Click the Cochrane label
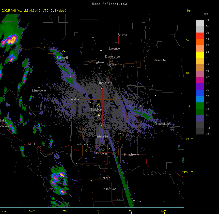Viewport: 219px width, 214px height. tap(82, 144)
